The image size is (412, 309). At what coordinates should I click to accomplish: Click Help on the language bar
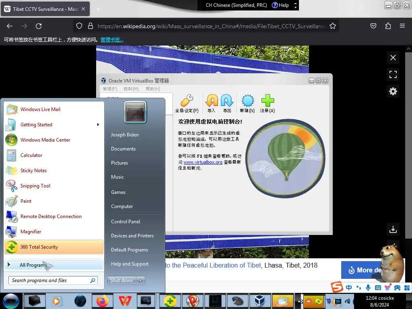coord(280,5)
